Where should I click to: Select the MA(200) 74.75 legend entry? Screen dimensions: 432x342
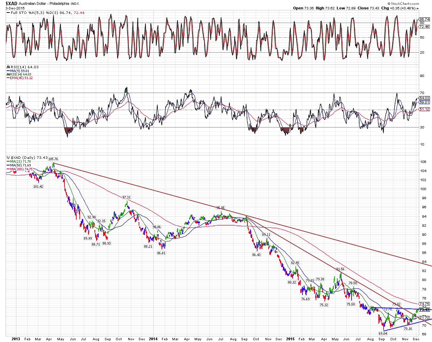(21, 169)
